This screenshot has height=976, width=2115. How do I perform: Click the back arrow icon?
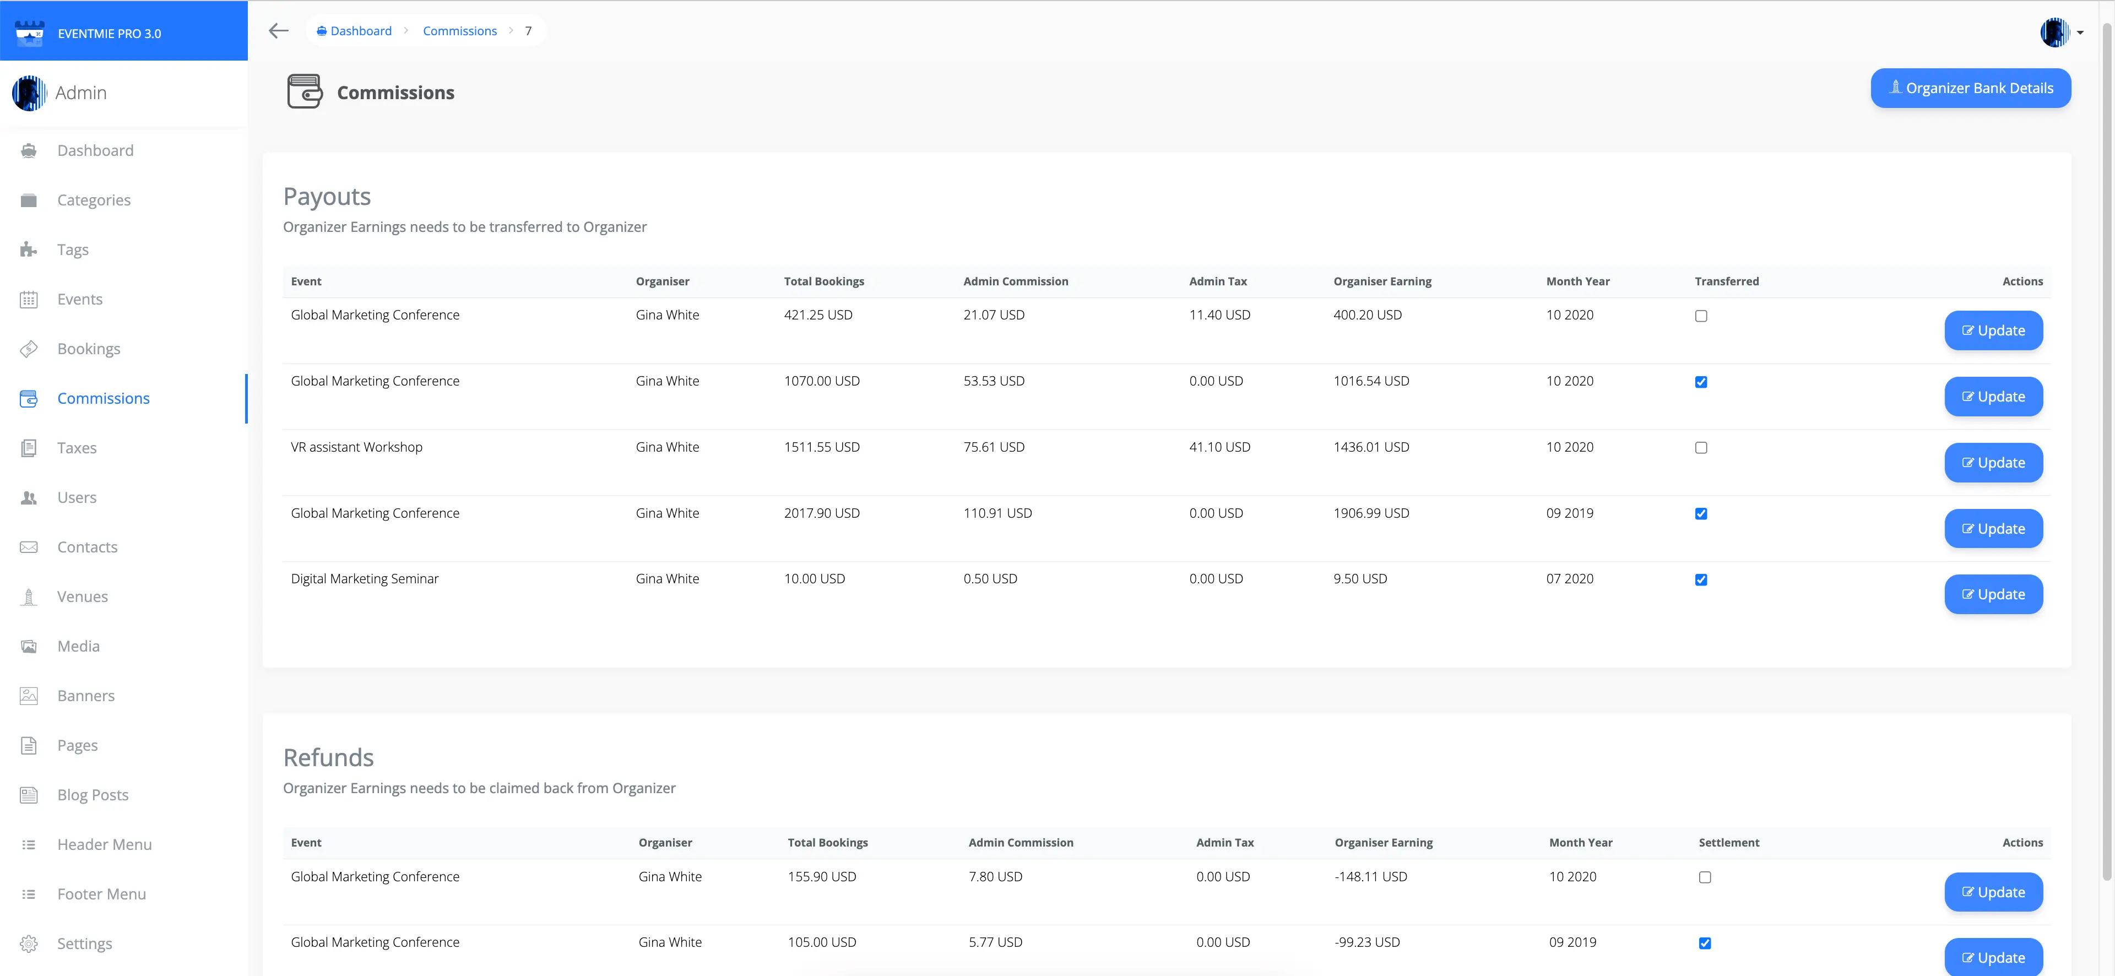(x=278, y=31)
